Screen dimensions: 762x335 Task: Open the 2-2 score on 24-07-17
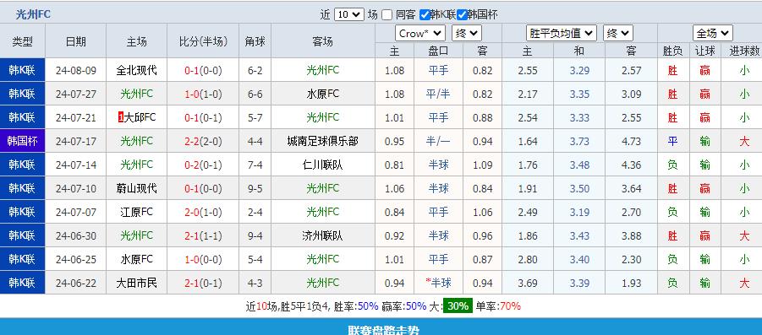192,141
